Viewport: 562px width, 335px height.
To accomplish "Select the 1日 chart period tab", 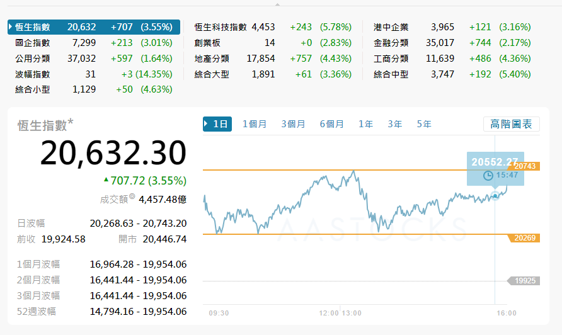I will (x=217, y=124).
